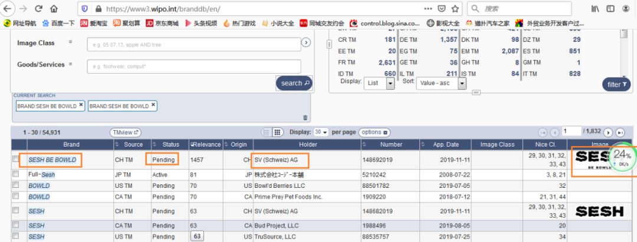637x242 pixels.
Task: Save page to Pocket
Action: [x=441, y=8]
